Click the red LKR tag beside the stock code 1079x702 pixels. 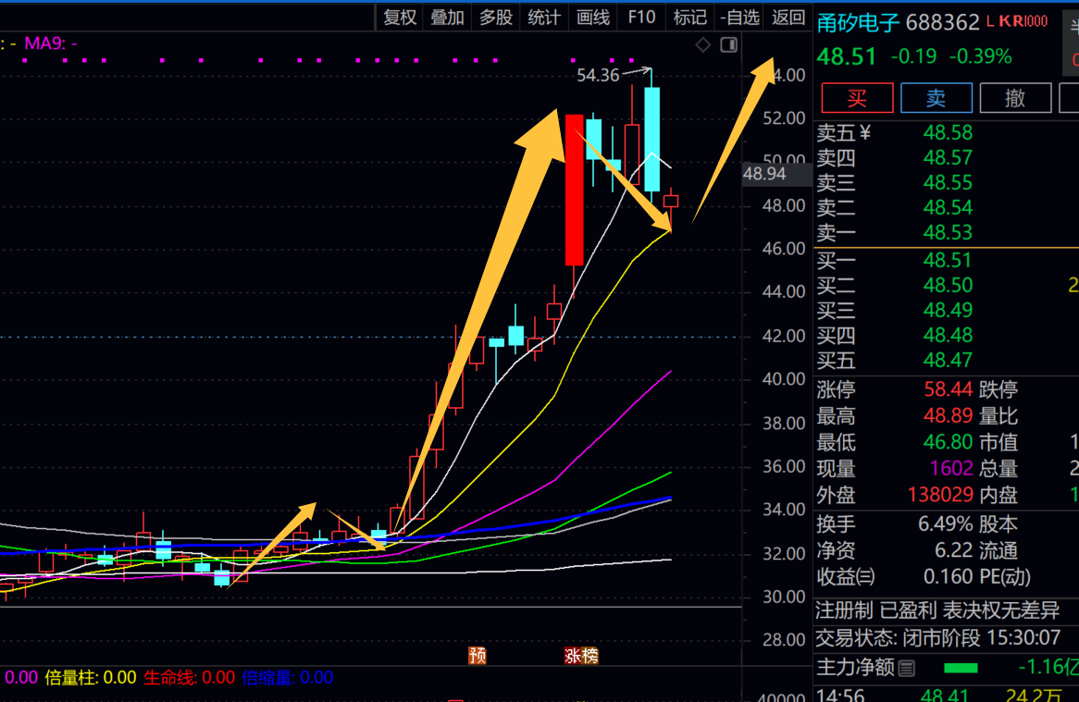(1017, 21)
